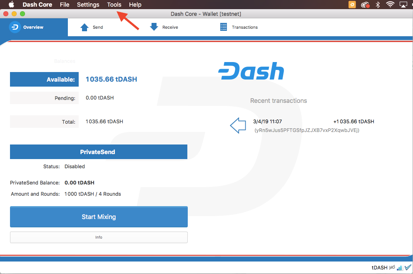Click the network connections bars icon

pyautogui.click(x=400, y=268)
